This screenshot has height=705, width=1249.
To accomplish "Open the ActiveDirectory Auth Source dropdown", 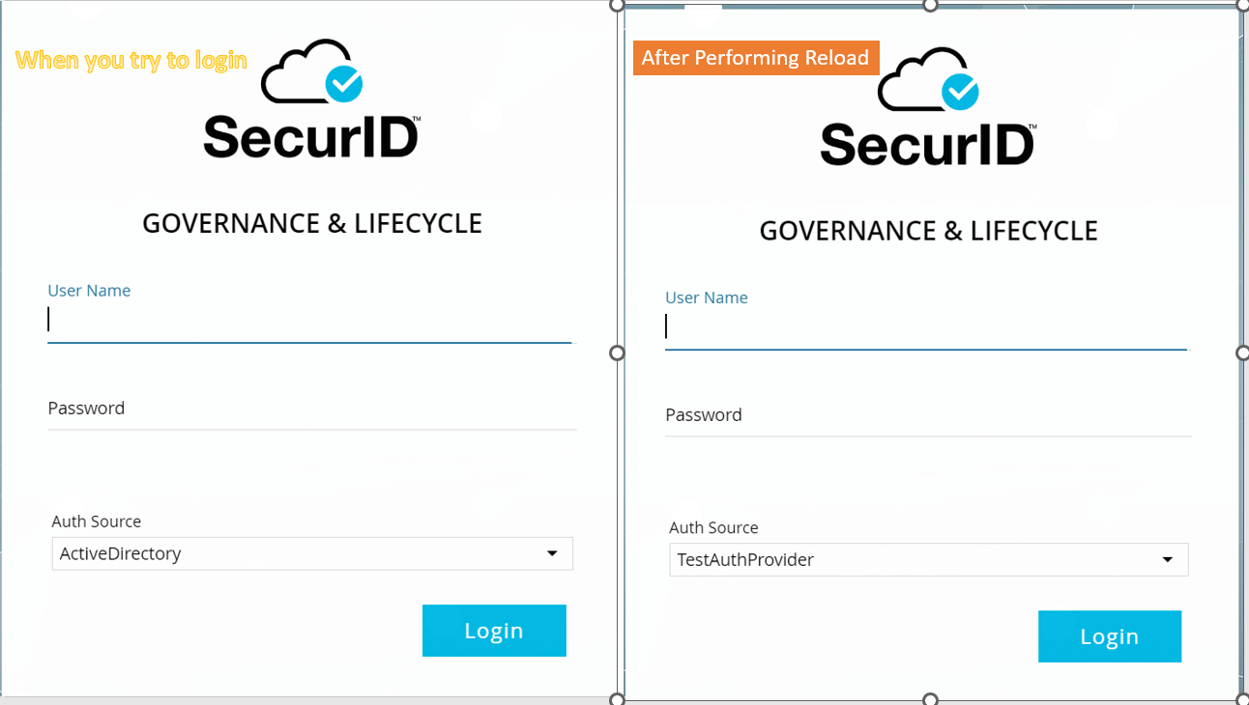I will [x=552, y=553].
